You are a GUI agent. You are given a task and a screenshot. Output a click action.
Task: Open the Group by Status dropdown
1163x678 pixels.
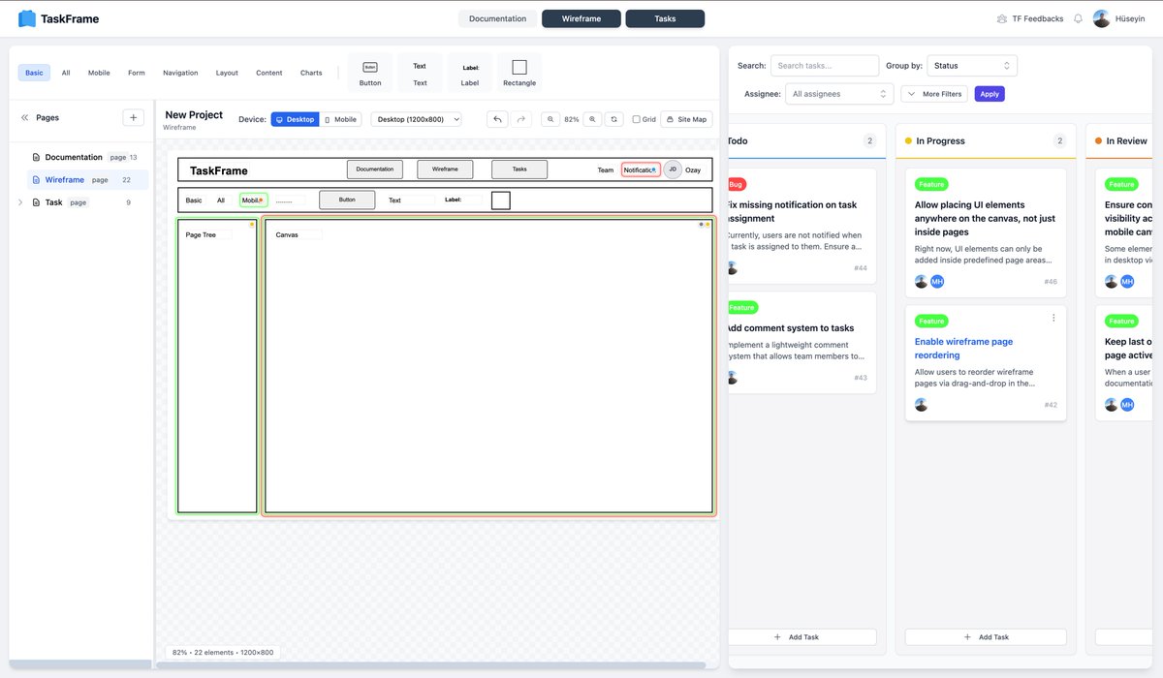[x=972, y=66]
